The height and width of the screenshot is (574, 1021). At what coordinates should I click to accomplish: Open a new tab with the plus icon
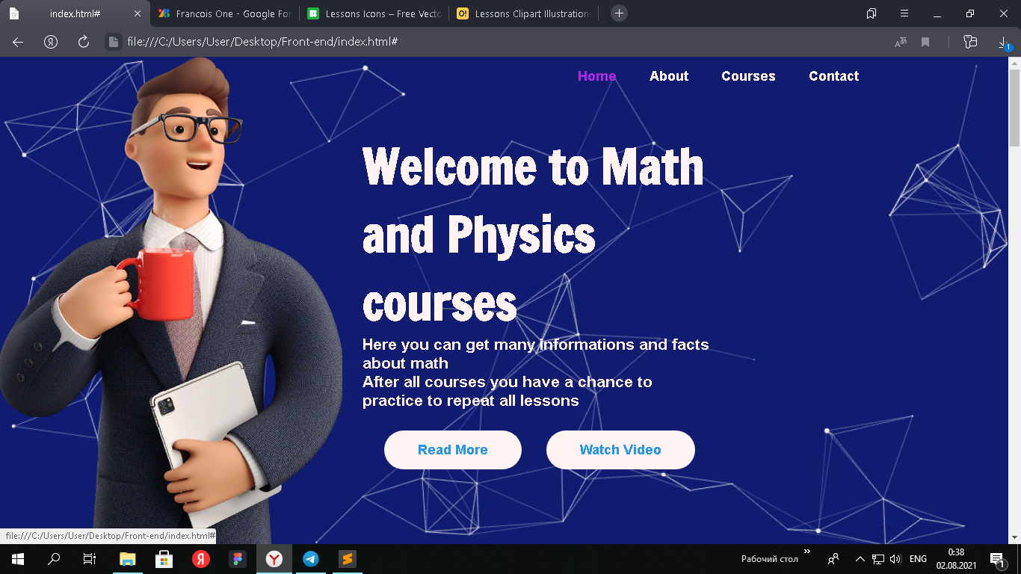(619, 13)
